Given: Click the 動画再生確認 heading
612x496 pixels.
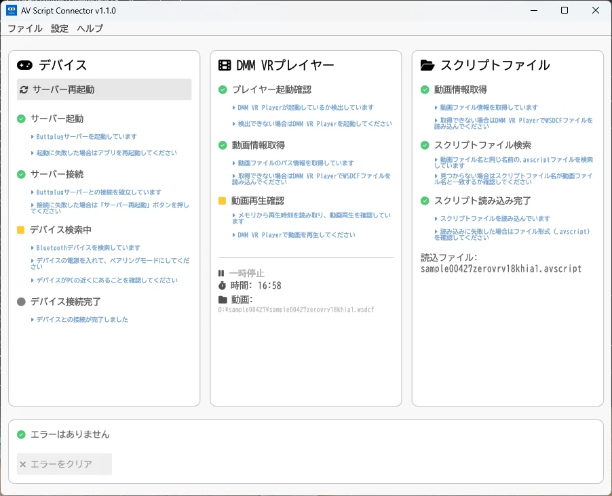Looking at the screenshot, I should 258,201.
